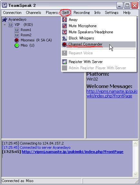
Task: Open the Players menu
Action: point(52,13)
